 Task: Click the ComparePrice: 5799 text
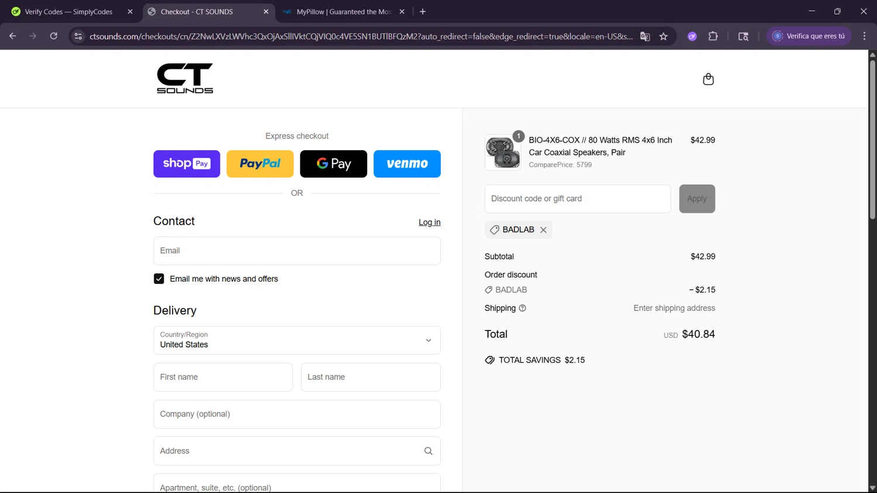560,165
